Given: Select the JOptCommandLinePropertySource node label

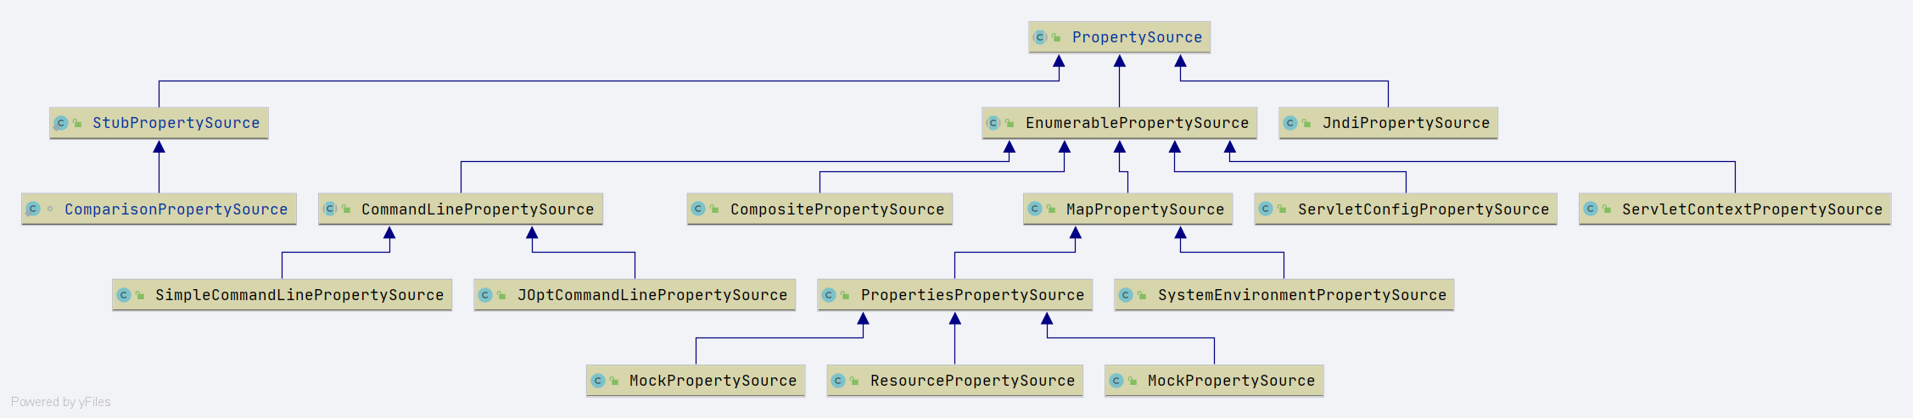Looking at the screenshot, I should [x=652, y=295].
